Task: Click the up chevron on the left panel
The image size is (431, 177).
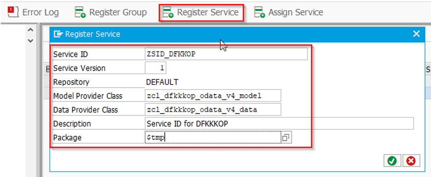Action: [x=30, y=30]
